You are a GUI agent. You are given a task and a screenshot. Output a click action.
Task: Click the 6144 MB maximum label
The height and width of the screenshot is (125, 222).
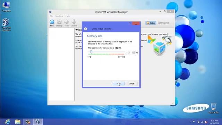[x=121, y=57]
